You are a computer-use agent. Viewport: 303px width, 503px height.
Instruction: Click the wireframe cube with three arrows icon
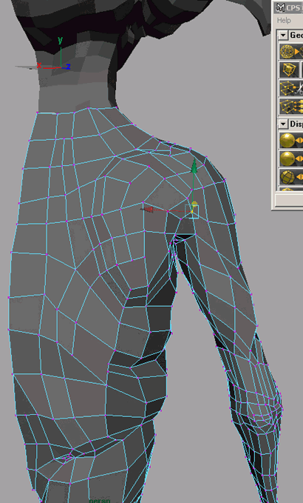point(291,106)
